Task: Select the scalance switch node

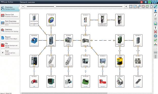Action: click(x=51, y=41)
